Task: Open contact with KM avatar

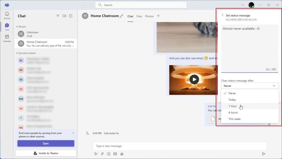Action: [21, 99]
